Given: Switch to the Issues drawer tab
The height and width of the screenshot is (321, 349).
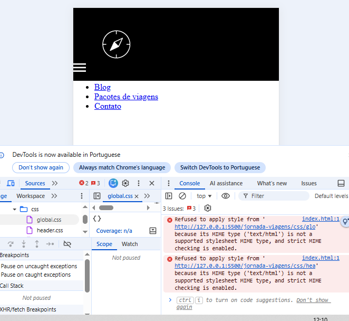Looking at the screenshot, I should [x=309, y=183].
